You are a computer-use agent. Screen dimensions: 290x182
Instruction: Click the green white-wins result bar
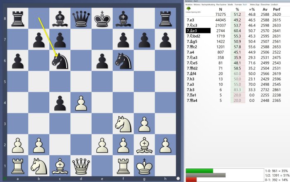(x=199, y=170)
